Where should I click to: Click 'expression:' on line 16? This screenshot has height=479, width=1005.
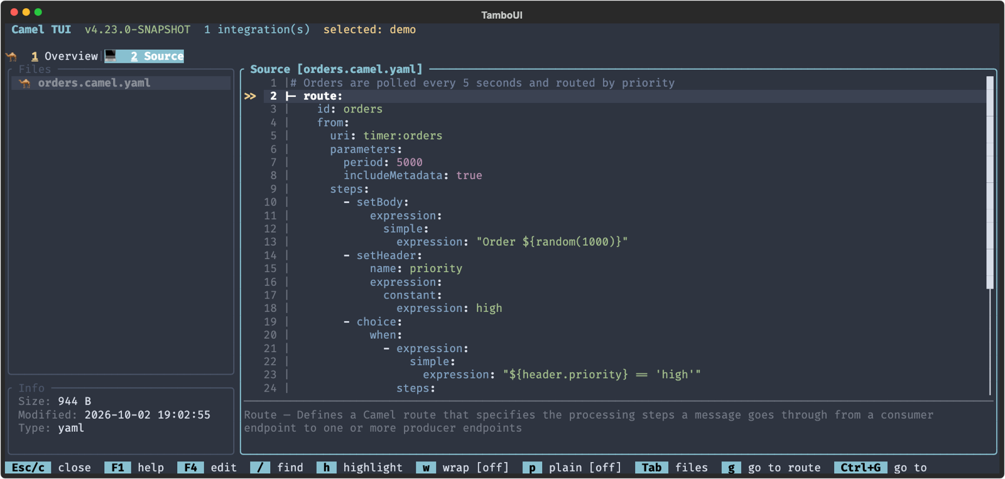pyautogui.click(x=406, y=282)
